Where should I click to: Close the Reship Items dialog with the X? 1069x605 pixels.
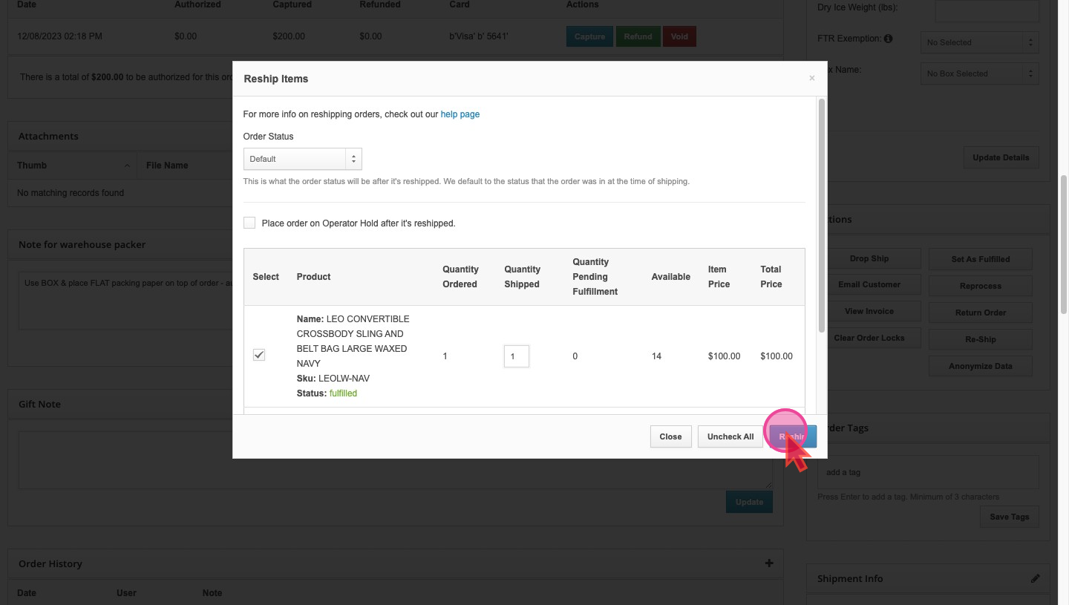tap(811, 78)
